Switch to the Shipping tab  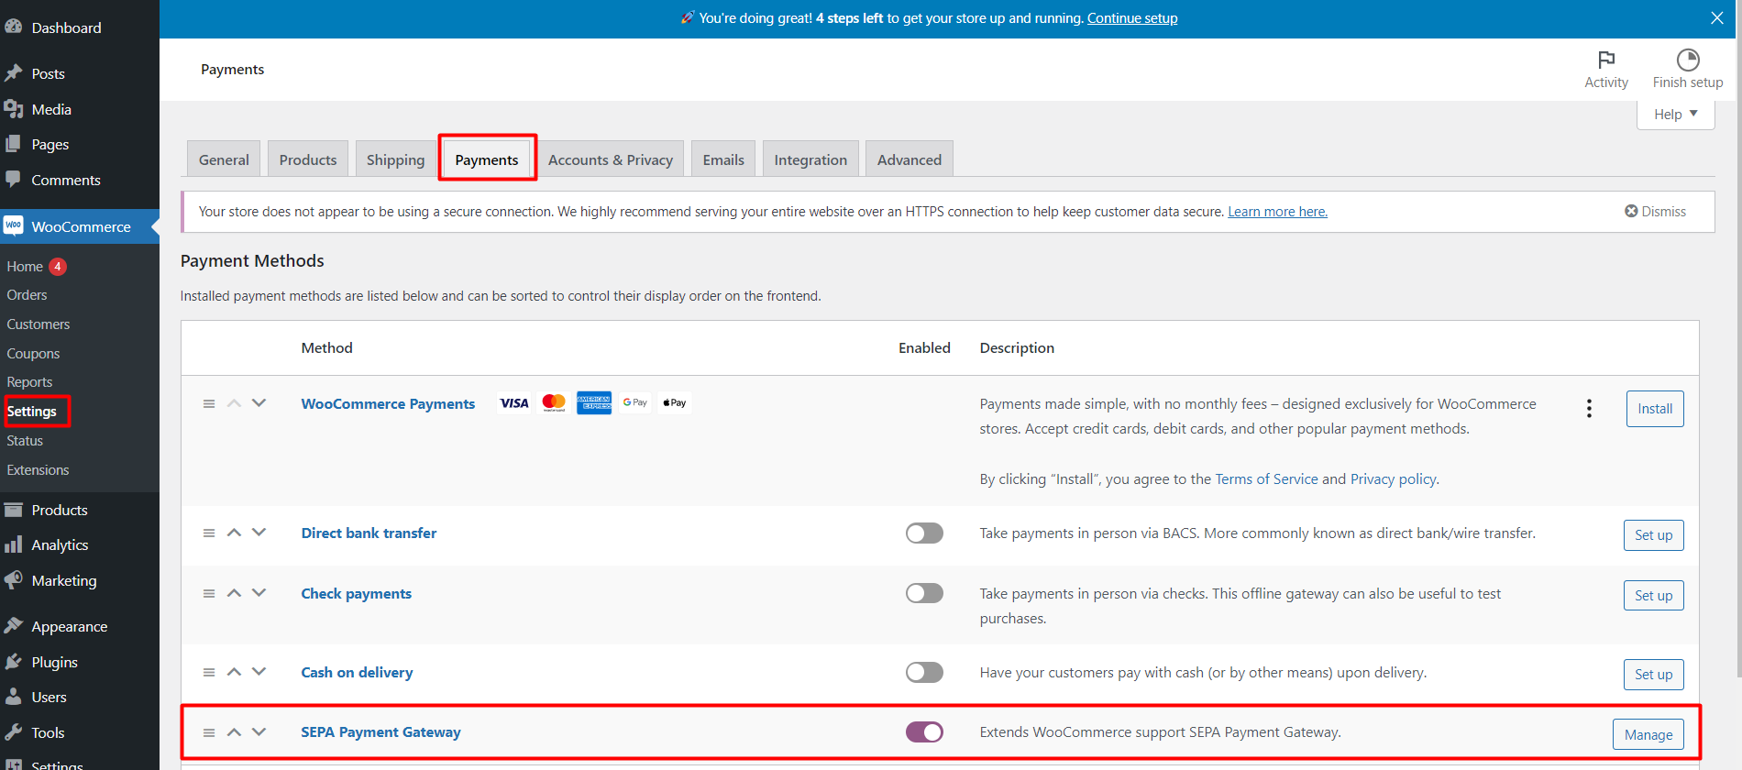395,159
